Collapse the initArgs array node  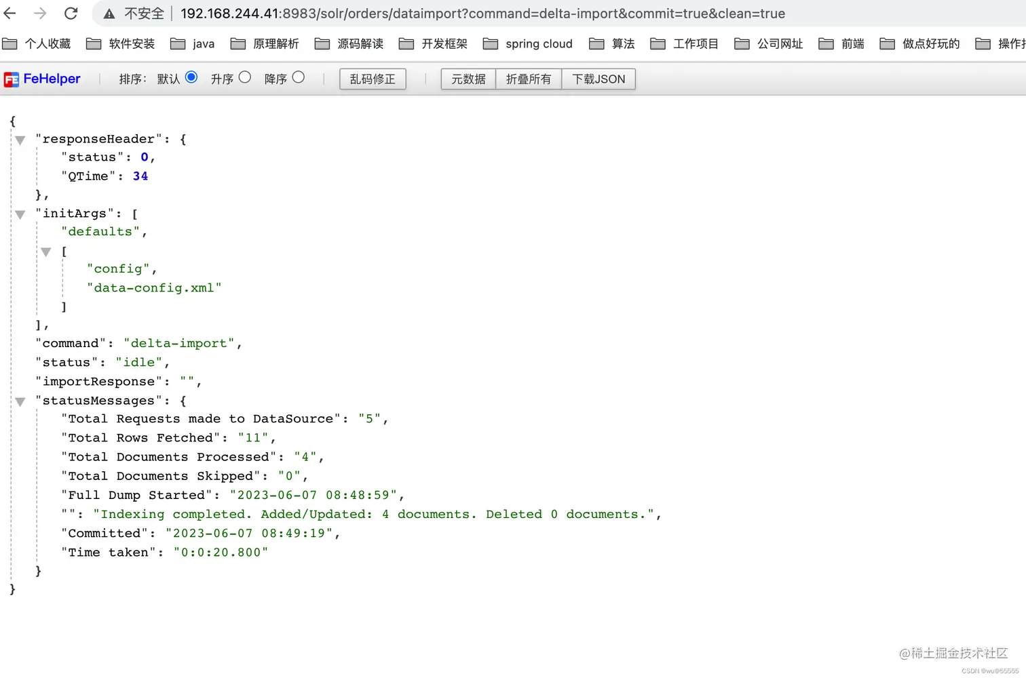tap(20, 215)
